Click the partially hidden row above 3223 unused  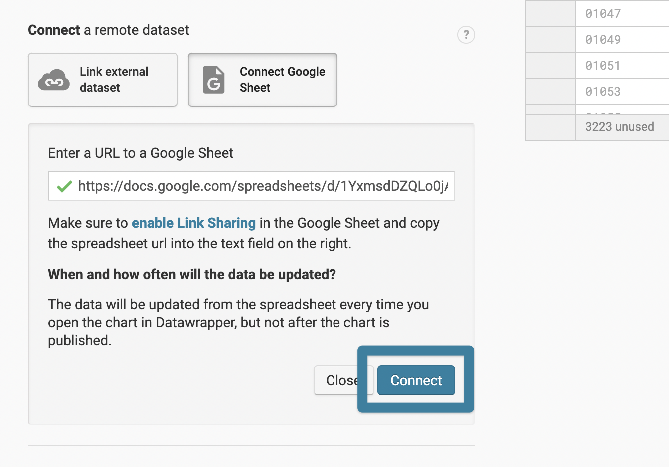click(622, 110)
